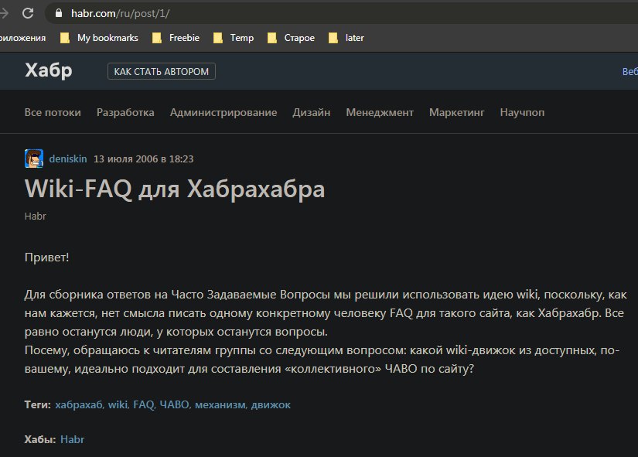Image resolution: width=638 pixels, height=457 pixels.
Task: Open the Habr link next to Хабы
Action: point(73,439)
